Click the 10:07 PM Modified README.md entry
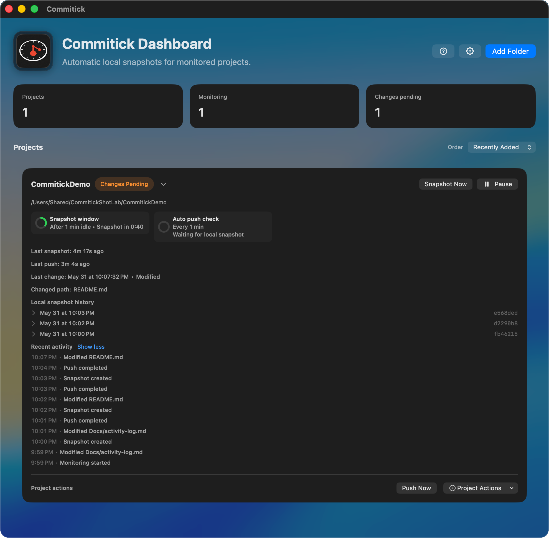Screen dimensions: 549x538 [x=77, y=357]
